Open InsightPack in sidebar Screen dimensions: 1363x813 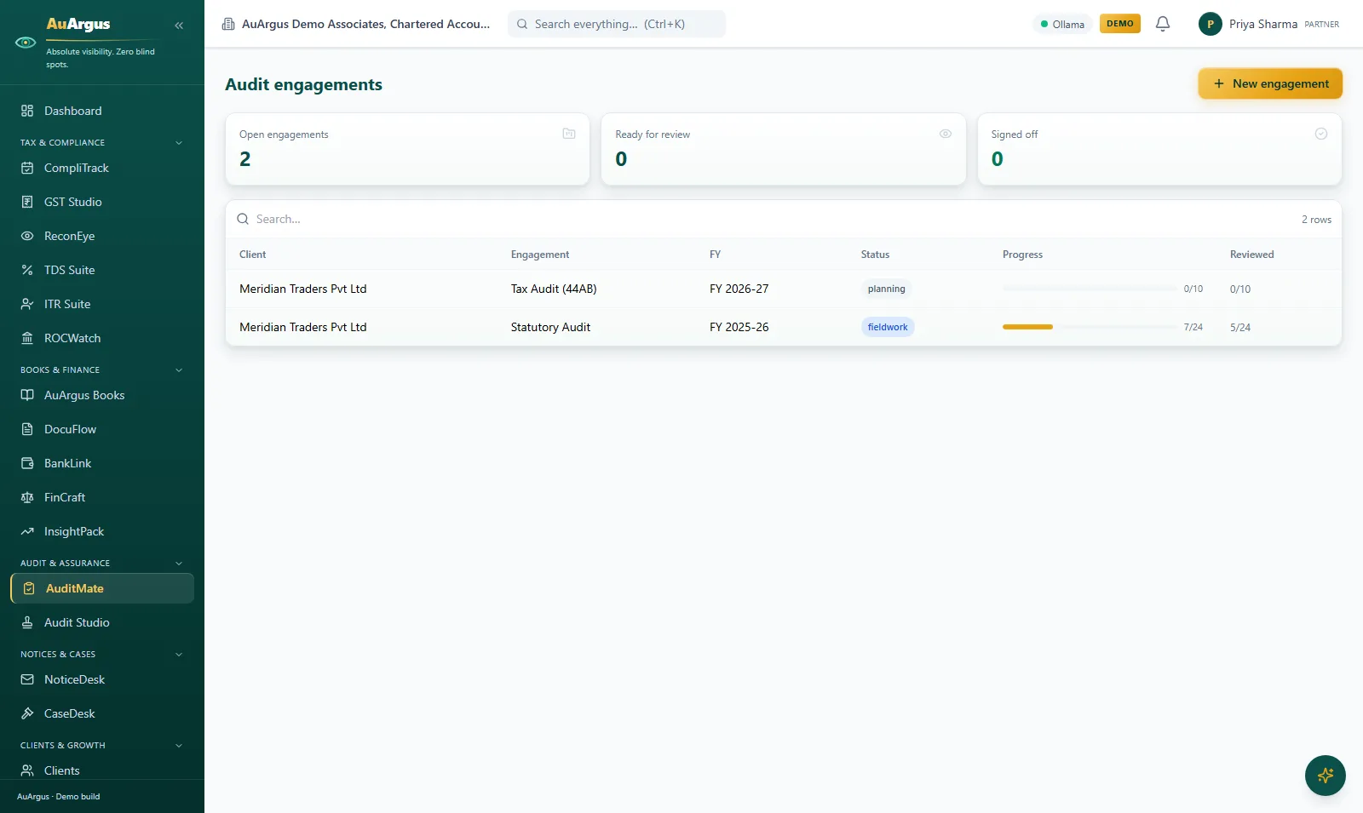click(102, 531)
